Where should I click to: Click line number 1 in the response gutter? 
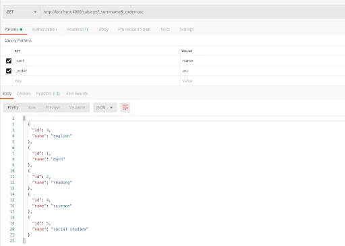point(13,119)
